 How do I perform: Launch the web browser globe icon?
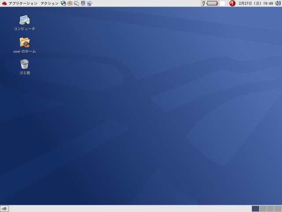63,3
